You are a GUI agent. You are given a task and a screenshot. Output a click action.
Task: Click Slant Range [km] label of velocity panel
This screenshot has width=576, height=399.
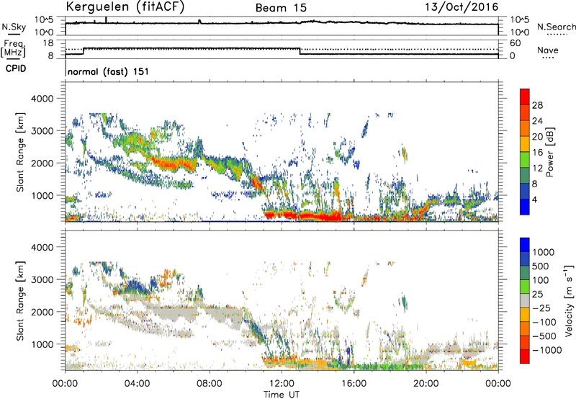coord(20,300)
